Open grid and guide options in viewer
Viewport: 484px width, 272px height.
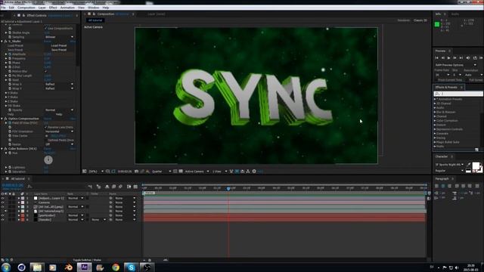coord(107,172)
